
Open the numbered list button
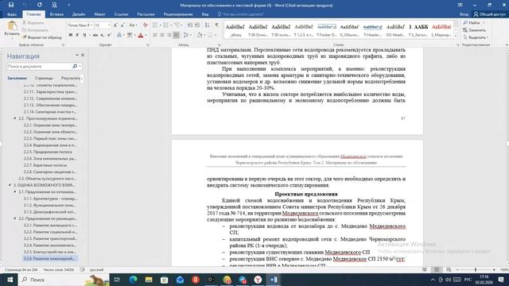(x=166, y=25)
